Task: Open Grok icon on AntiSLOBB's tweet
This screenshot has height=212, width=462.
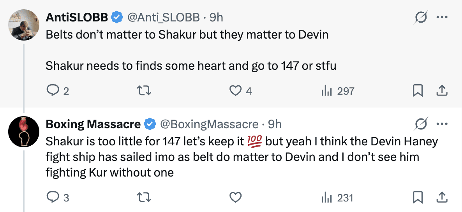Action: click(x=421, y=18)
